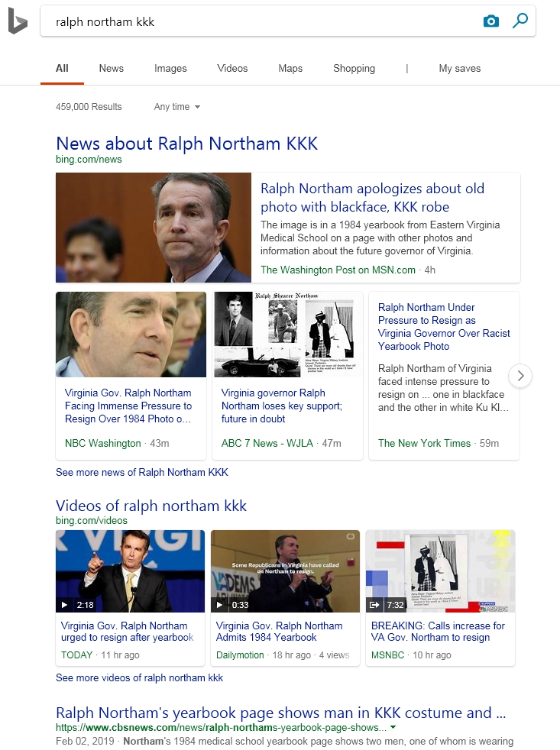Click See more news of Ralph Northam KKK
The height and width of the screenshot is (750, 560).
click(x=141, y=473)
